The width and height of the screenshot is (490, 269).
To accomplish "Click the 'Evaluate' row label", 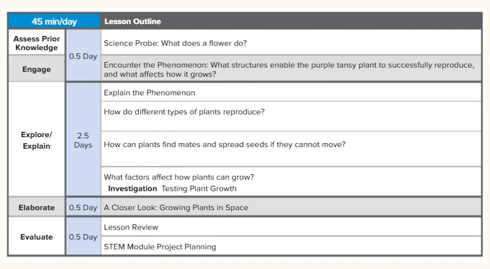I will click(37, 237).
